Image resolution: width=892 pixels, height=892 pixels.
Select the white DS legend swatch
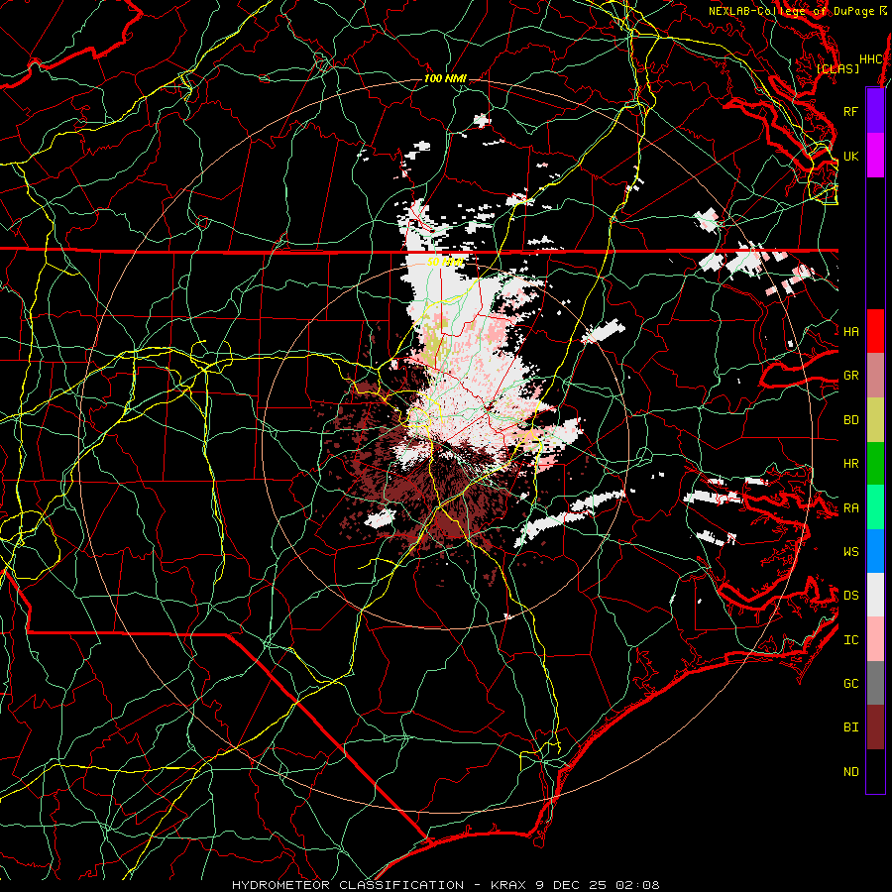tap(875, 595)
